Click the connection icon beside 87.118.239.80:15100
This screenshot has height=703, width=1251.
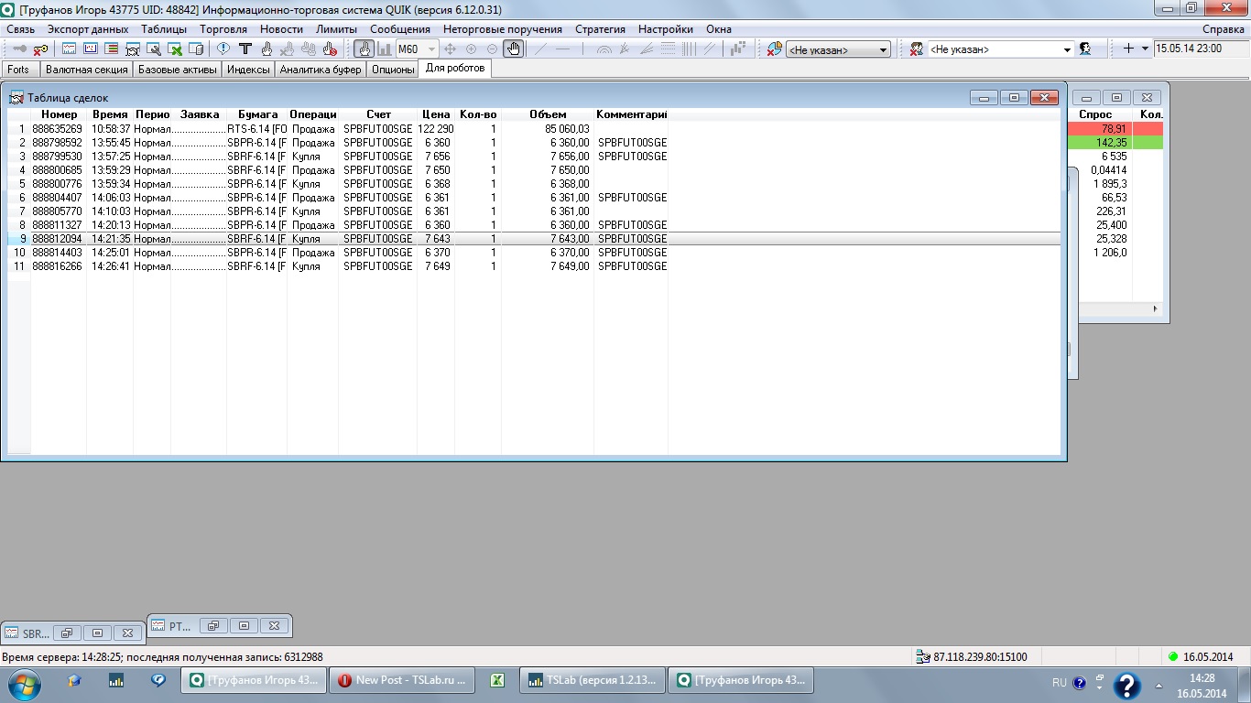coord(923,656)
